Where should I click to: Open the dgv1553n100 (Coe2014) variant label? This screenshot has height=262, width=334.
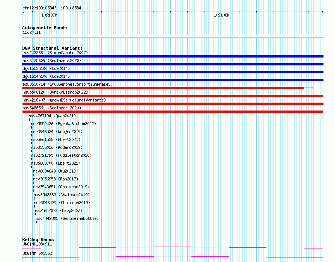tap(46, 68)
